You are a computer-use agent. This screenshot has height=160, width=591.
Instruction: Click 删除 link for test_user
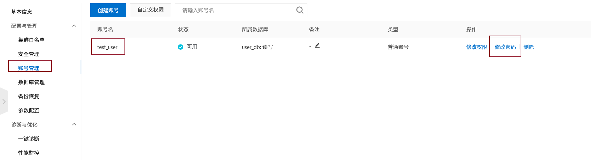click(529, 47)
